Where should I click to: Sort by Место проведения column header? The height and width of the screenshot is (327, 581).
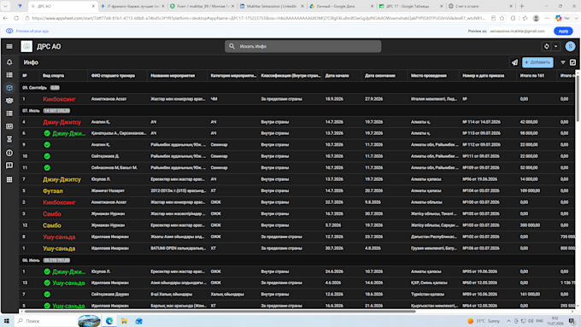click(x=429, y=75)
